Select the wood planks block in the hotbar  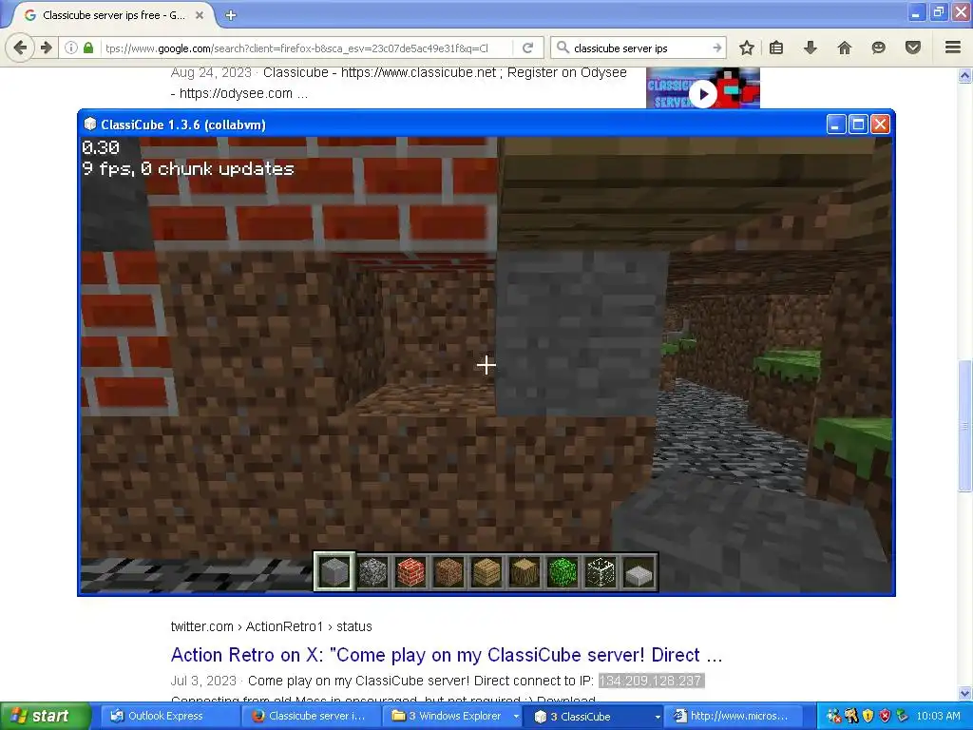tap(486, 571)
